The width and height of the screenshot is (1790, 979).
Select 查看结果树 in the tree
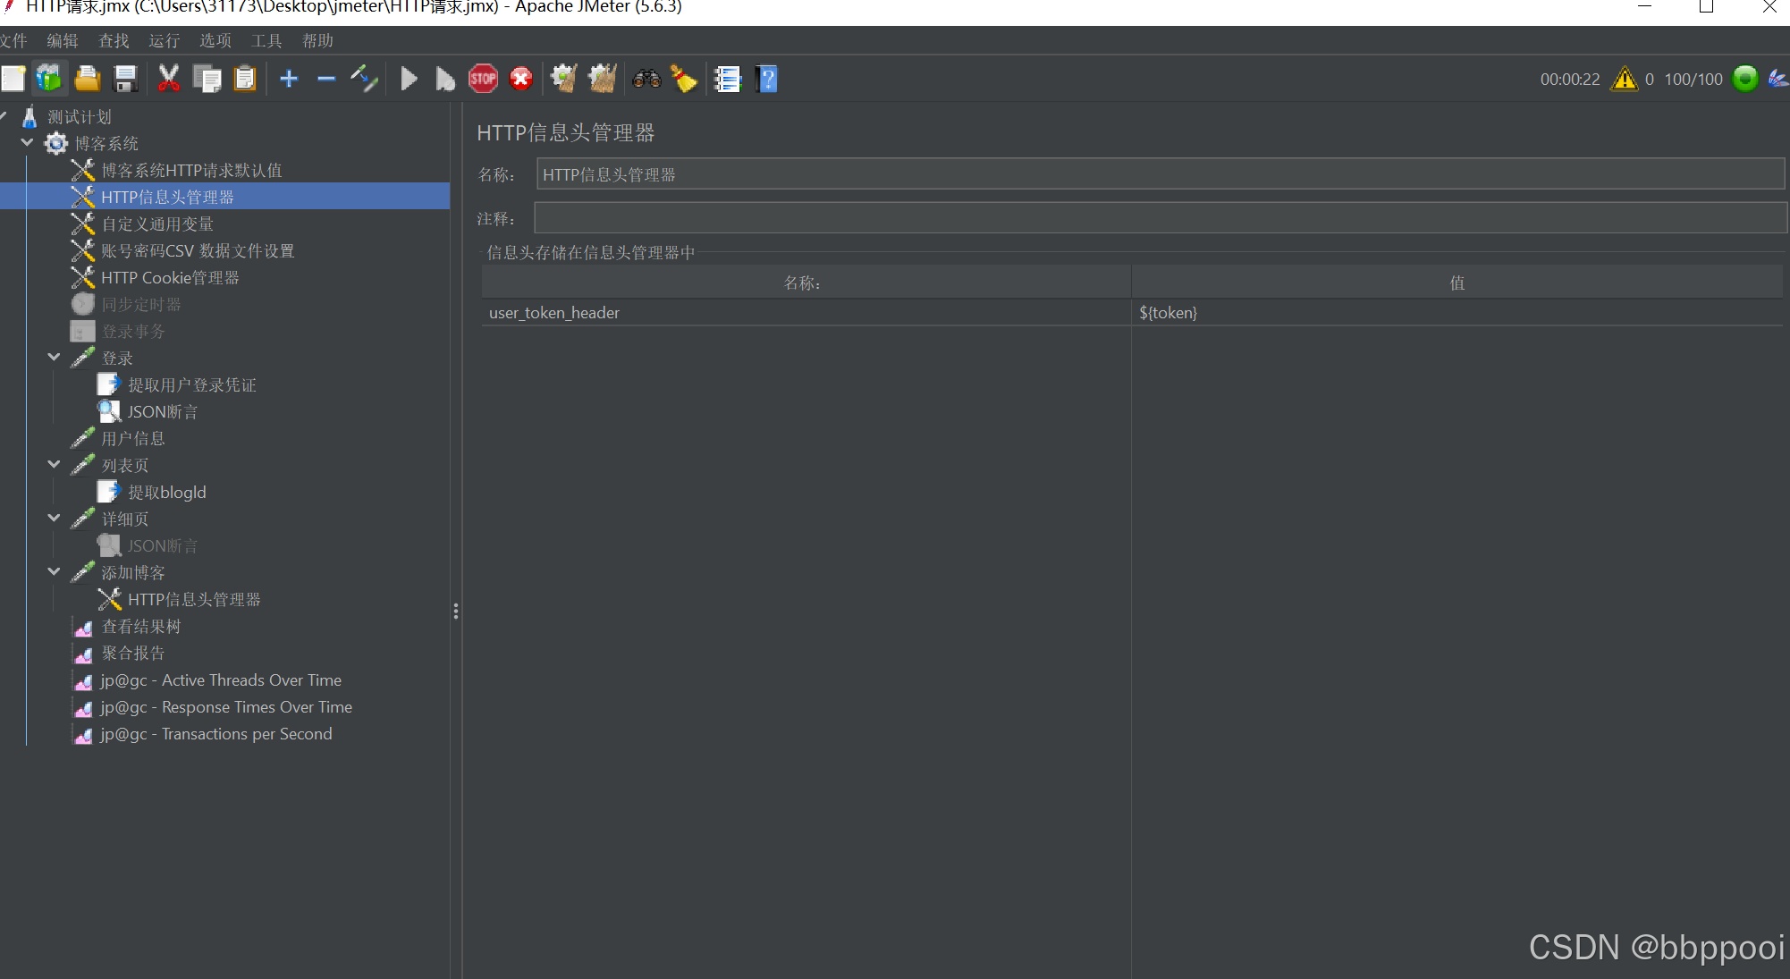tap(140, 627)
